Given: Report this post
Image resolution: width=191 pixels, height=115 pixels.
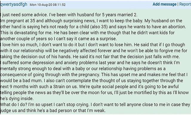Looking at the screenshot, I should (185, 4).
